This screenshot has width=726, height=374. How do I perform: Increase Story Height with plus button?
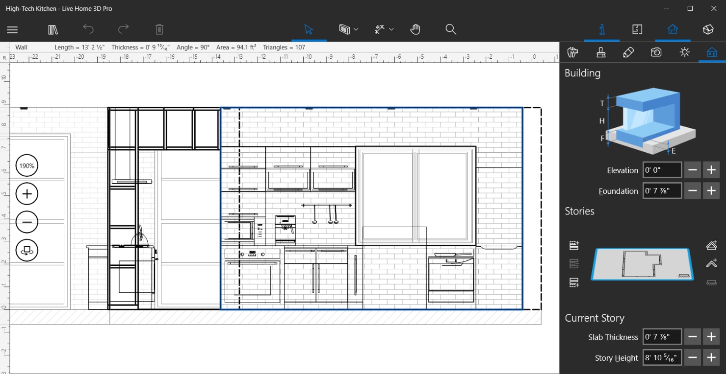pos(711,357)
